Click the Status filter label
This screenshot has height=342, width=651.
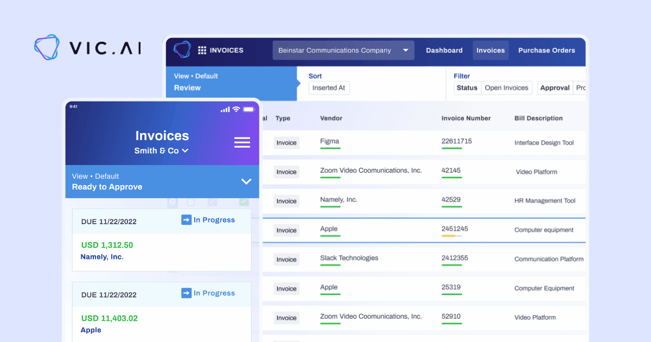[x=467, y=88]
